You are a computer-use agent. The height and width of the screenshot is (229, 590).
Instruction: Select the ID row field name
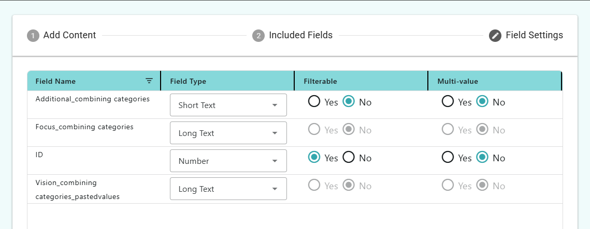(x=39, y=155)
